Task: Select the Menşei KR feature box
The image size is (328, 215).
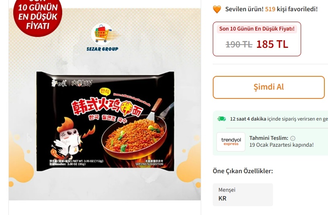Action: (243, 195)
